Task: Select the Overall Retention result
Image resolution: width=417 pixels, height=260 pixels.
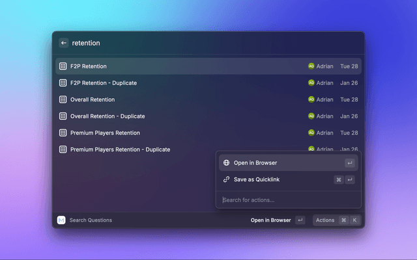Action: [93, 99]
